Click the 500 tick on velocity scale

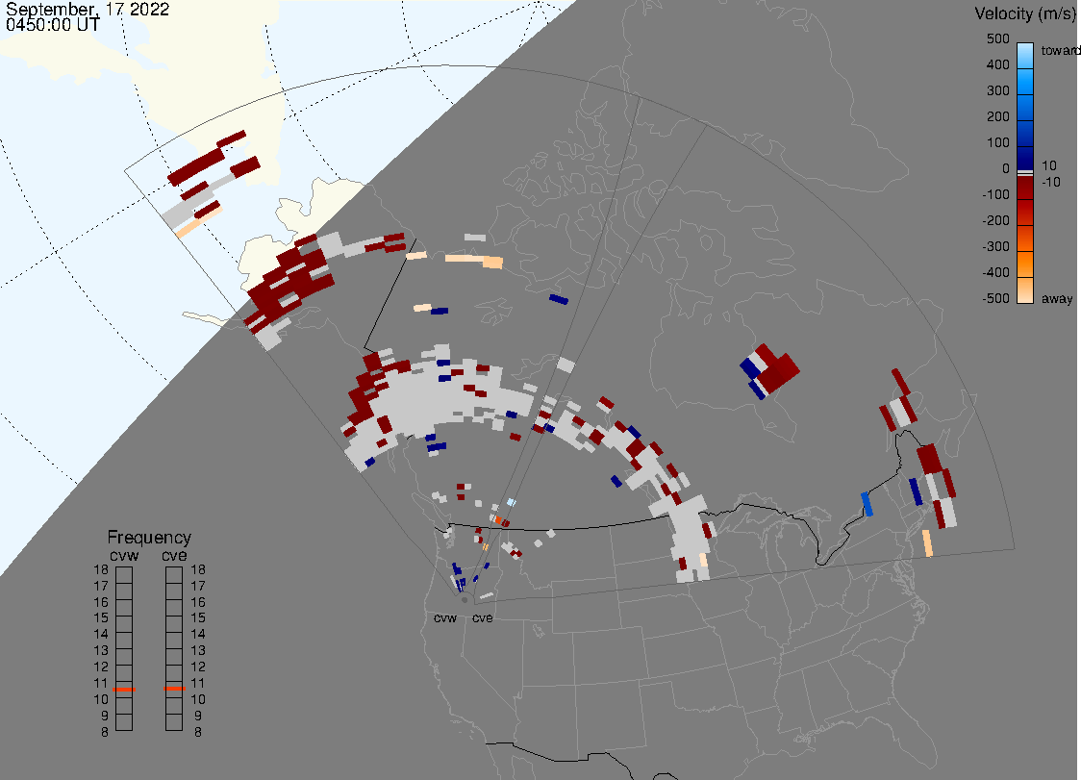(x=997, y=38)
